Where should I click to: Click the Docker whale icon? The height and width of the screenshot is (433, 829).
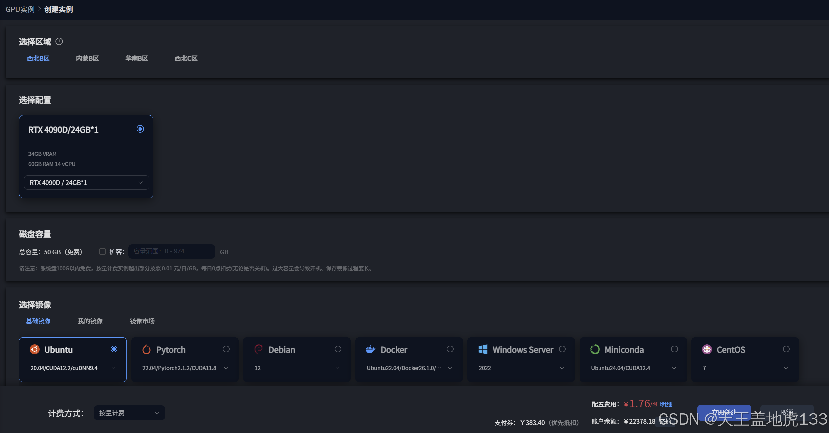click(370, 349)
